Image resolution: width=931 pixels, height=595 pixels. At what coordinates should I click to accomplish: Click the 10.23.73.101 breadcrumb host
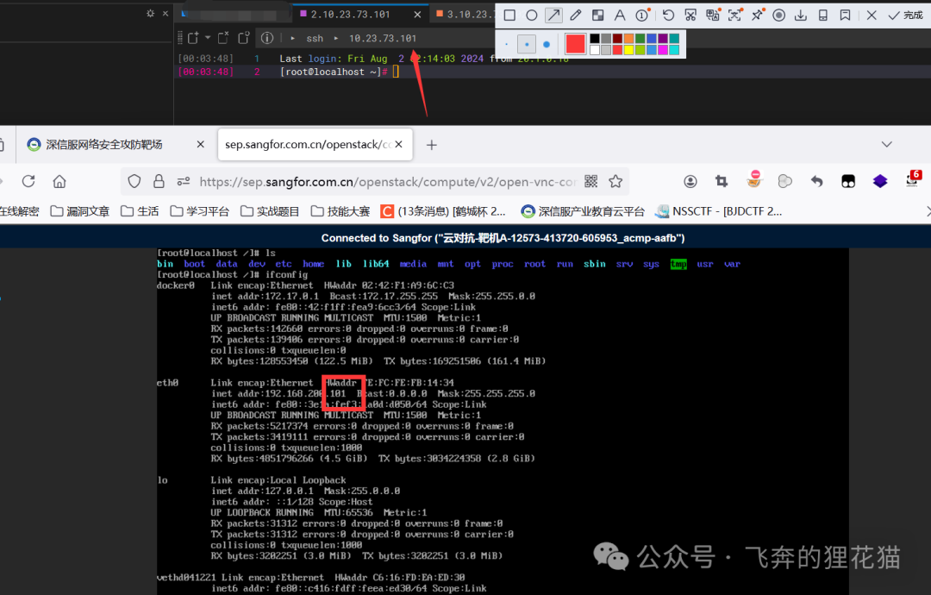[383, 39]
